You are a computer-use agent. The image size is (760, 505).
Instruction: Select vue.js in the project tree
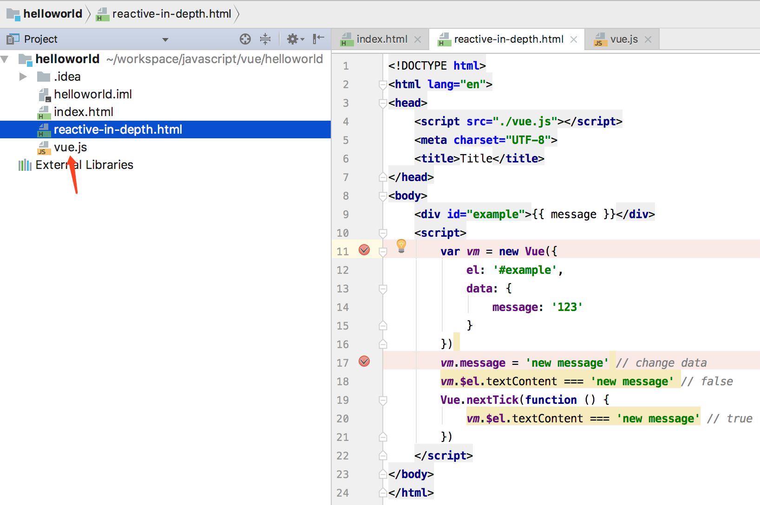70,147
